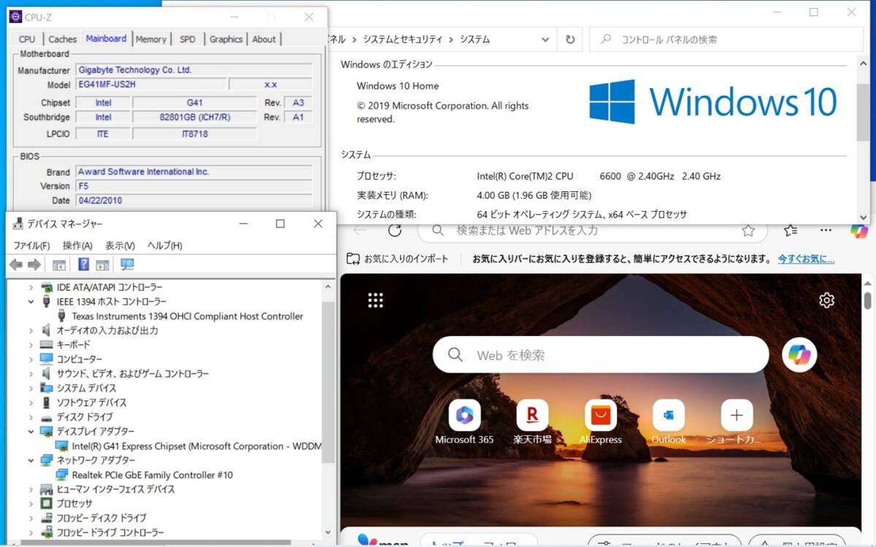The width and height of the screenshot is (876, 547).
Task: Click 今すぐお気に... link in favorites bar
Action: (x=806, y=259)
